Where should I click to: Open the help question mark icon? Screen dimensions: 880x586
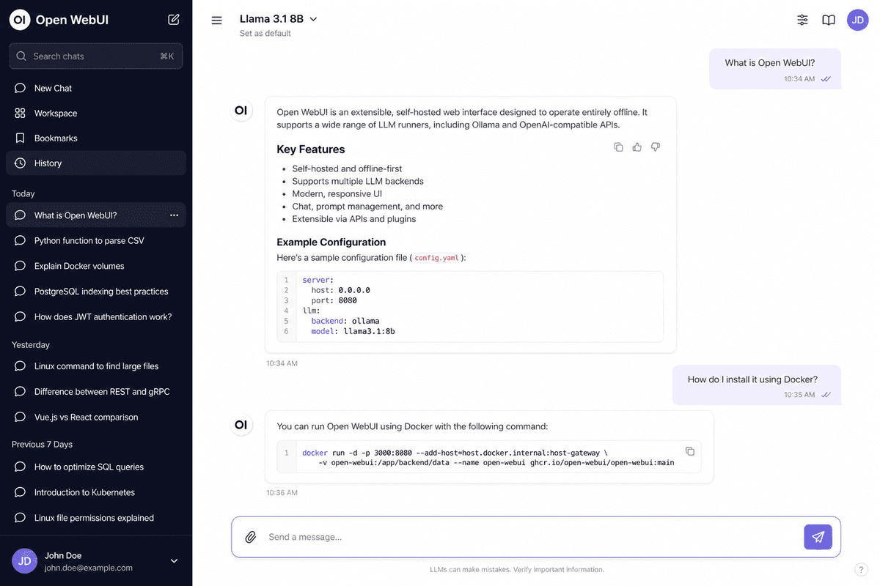coord(861,569)
